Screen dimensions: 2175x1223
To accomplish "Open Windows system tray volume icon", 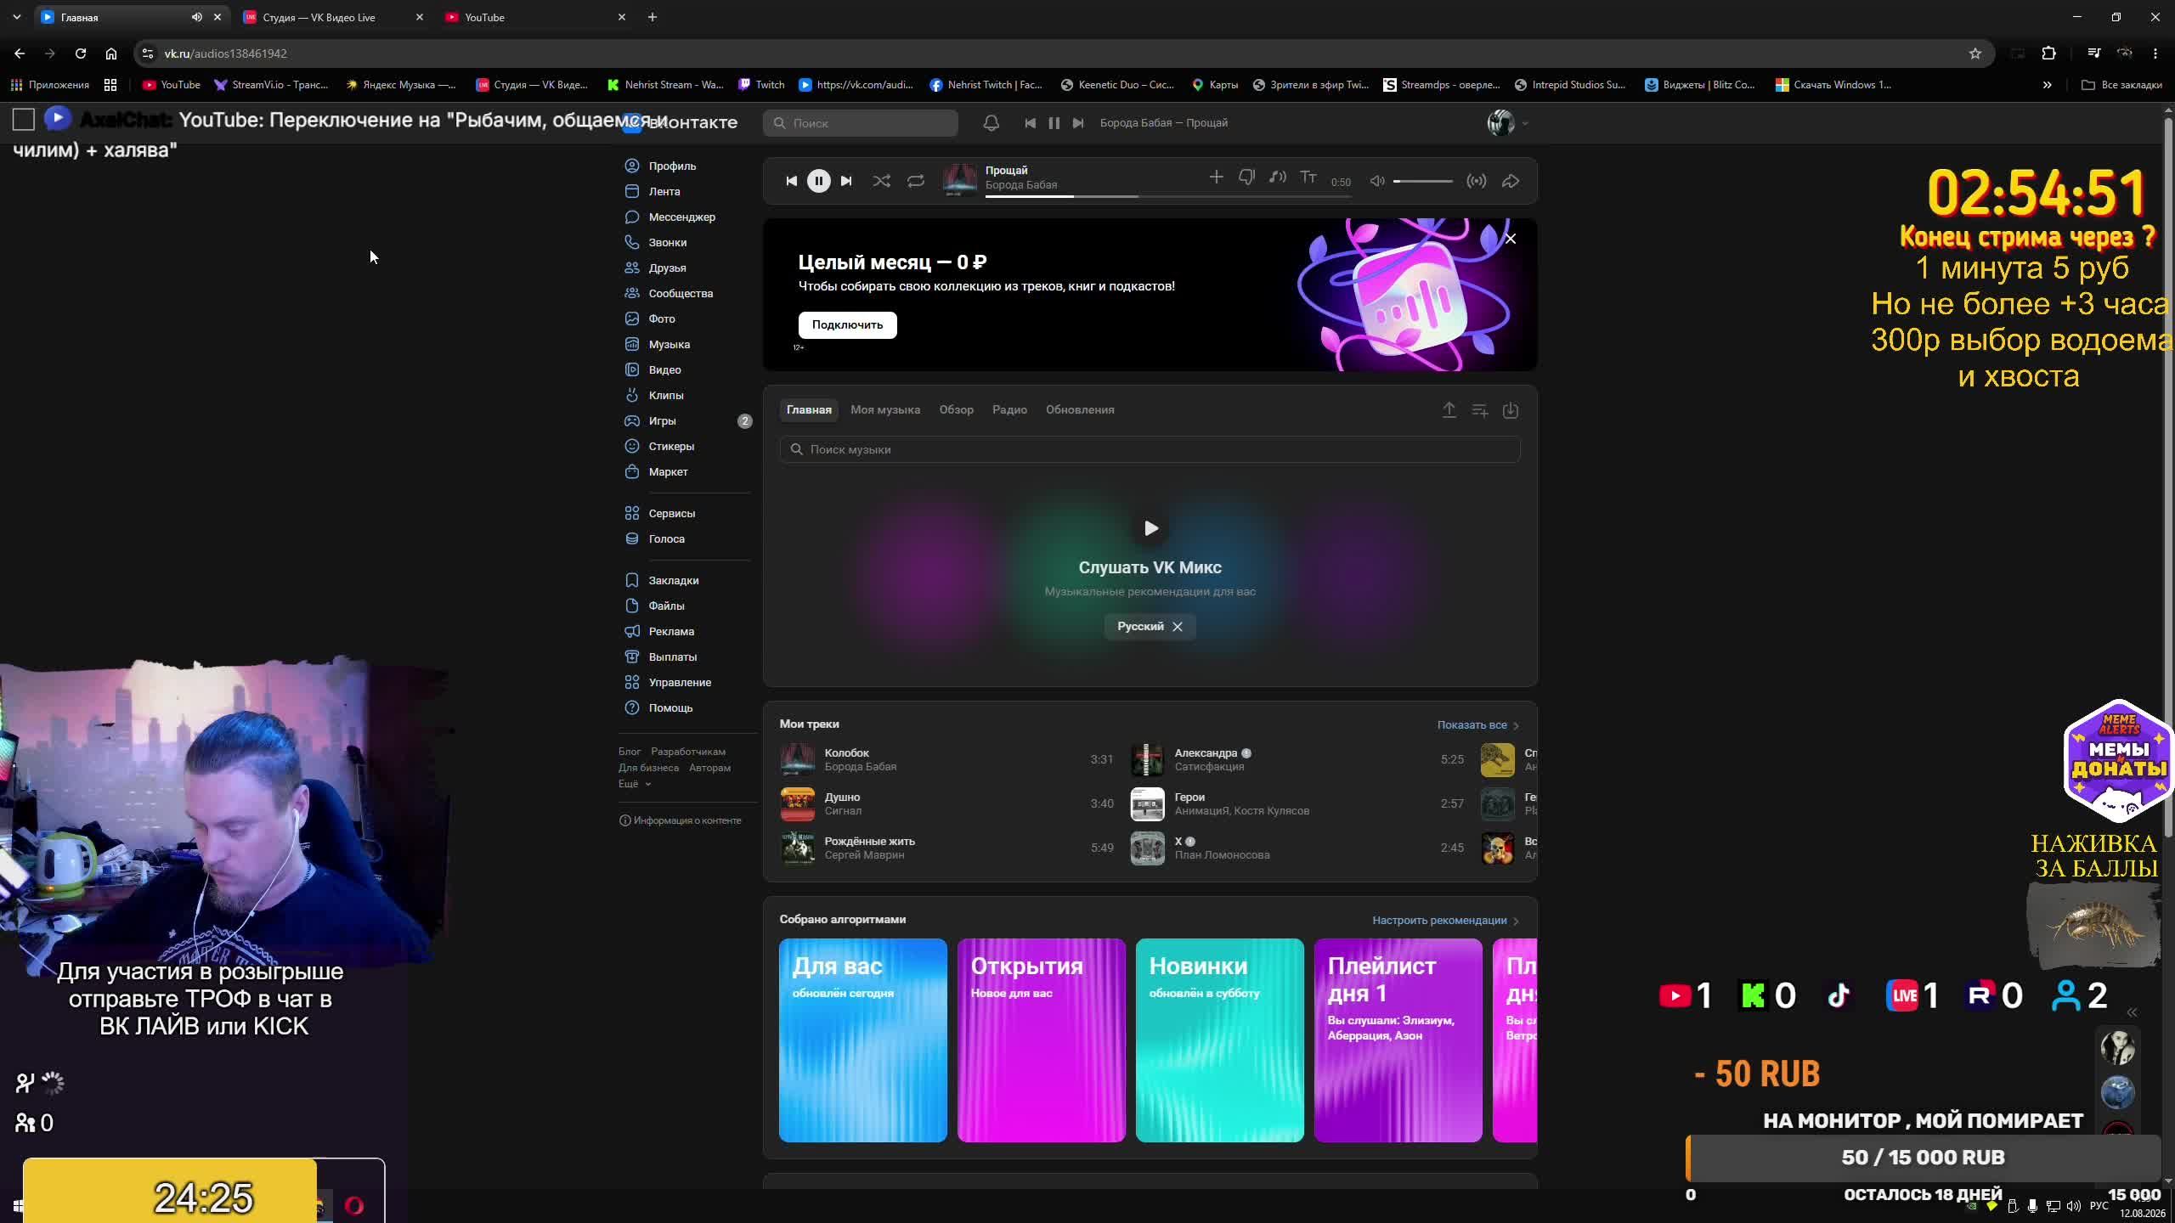I will tap(2073, 1206).
